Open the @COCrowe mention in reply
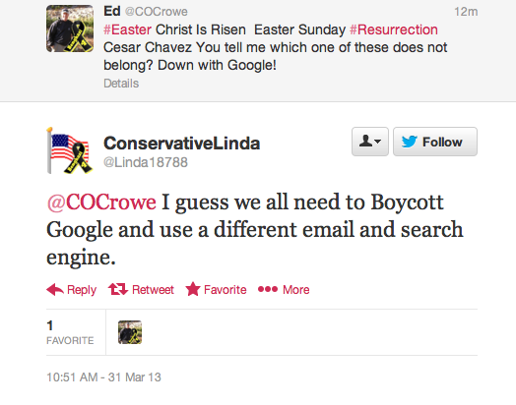 [x=101, y=202]
